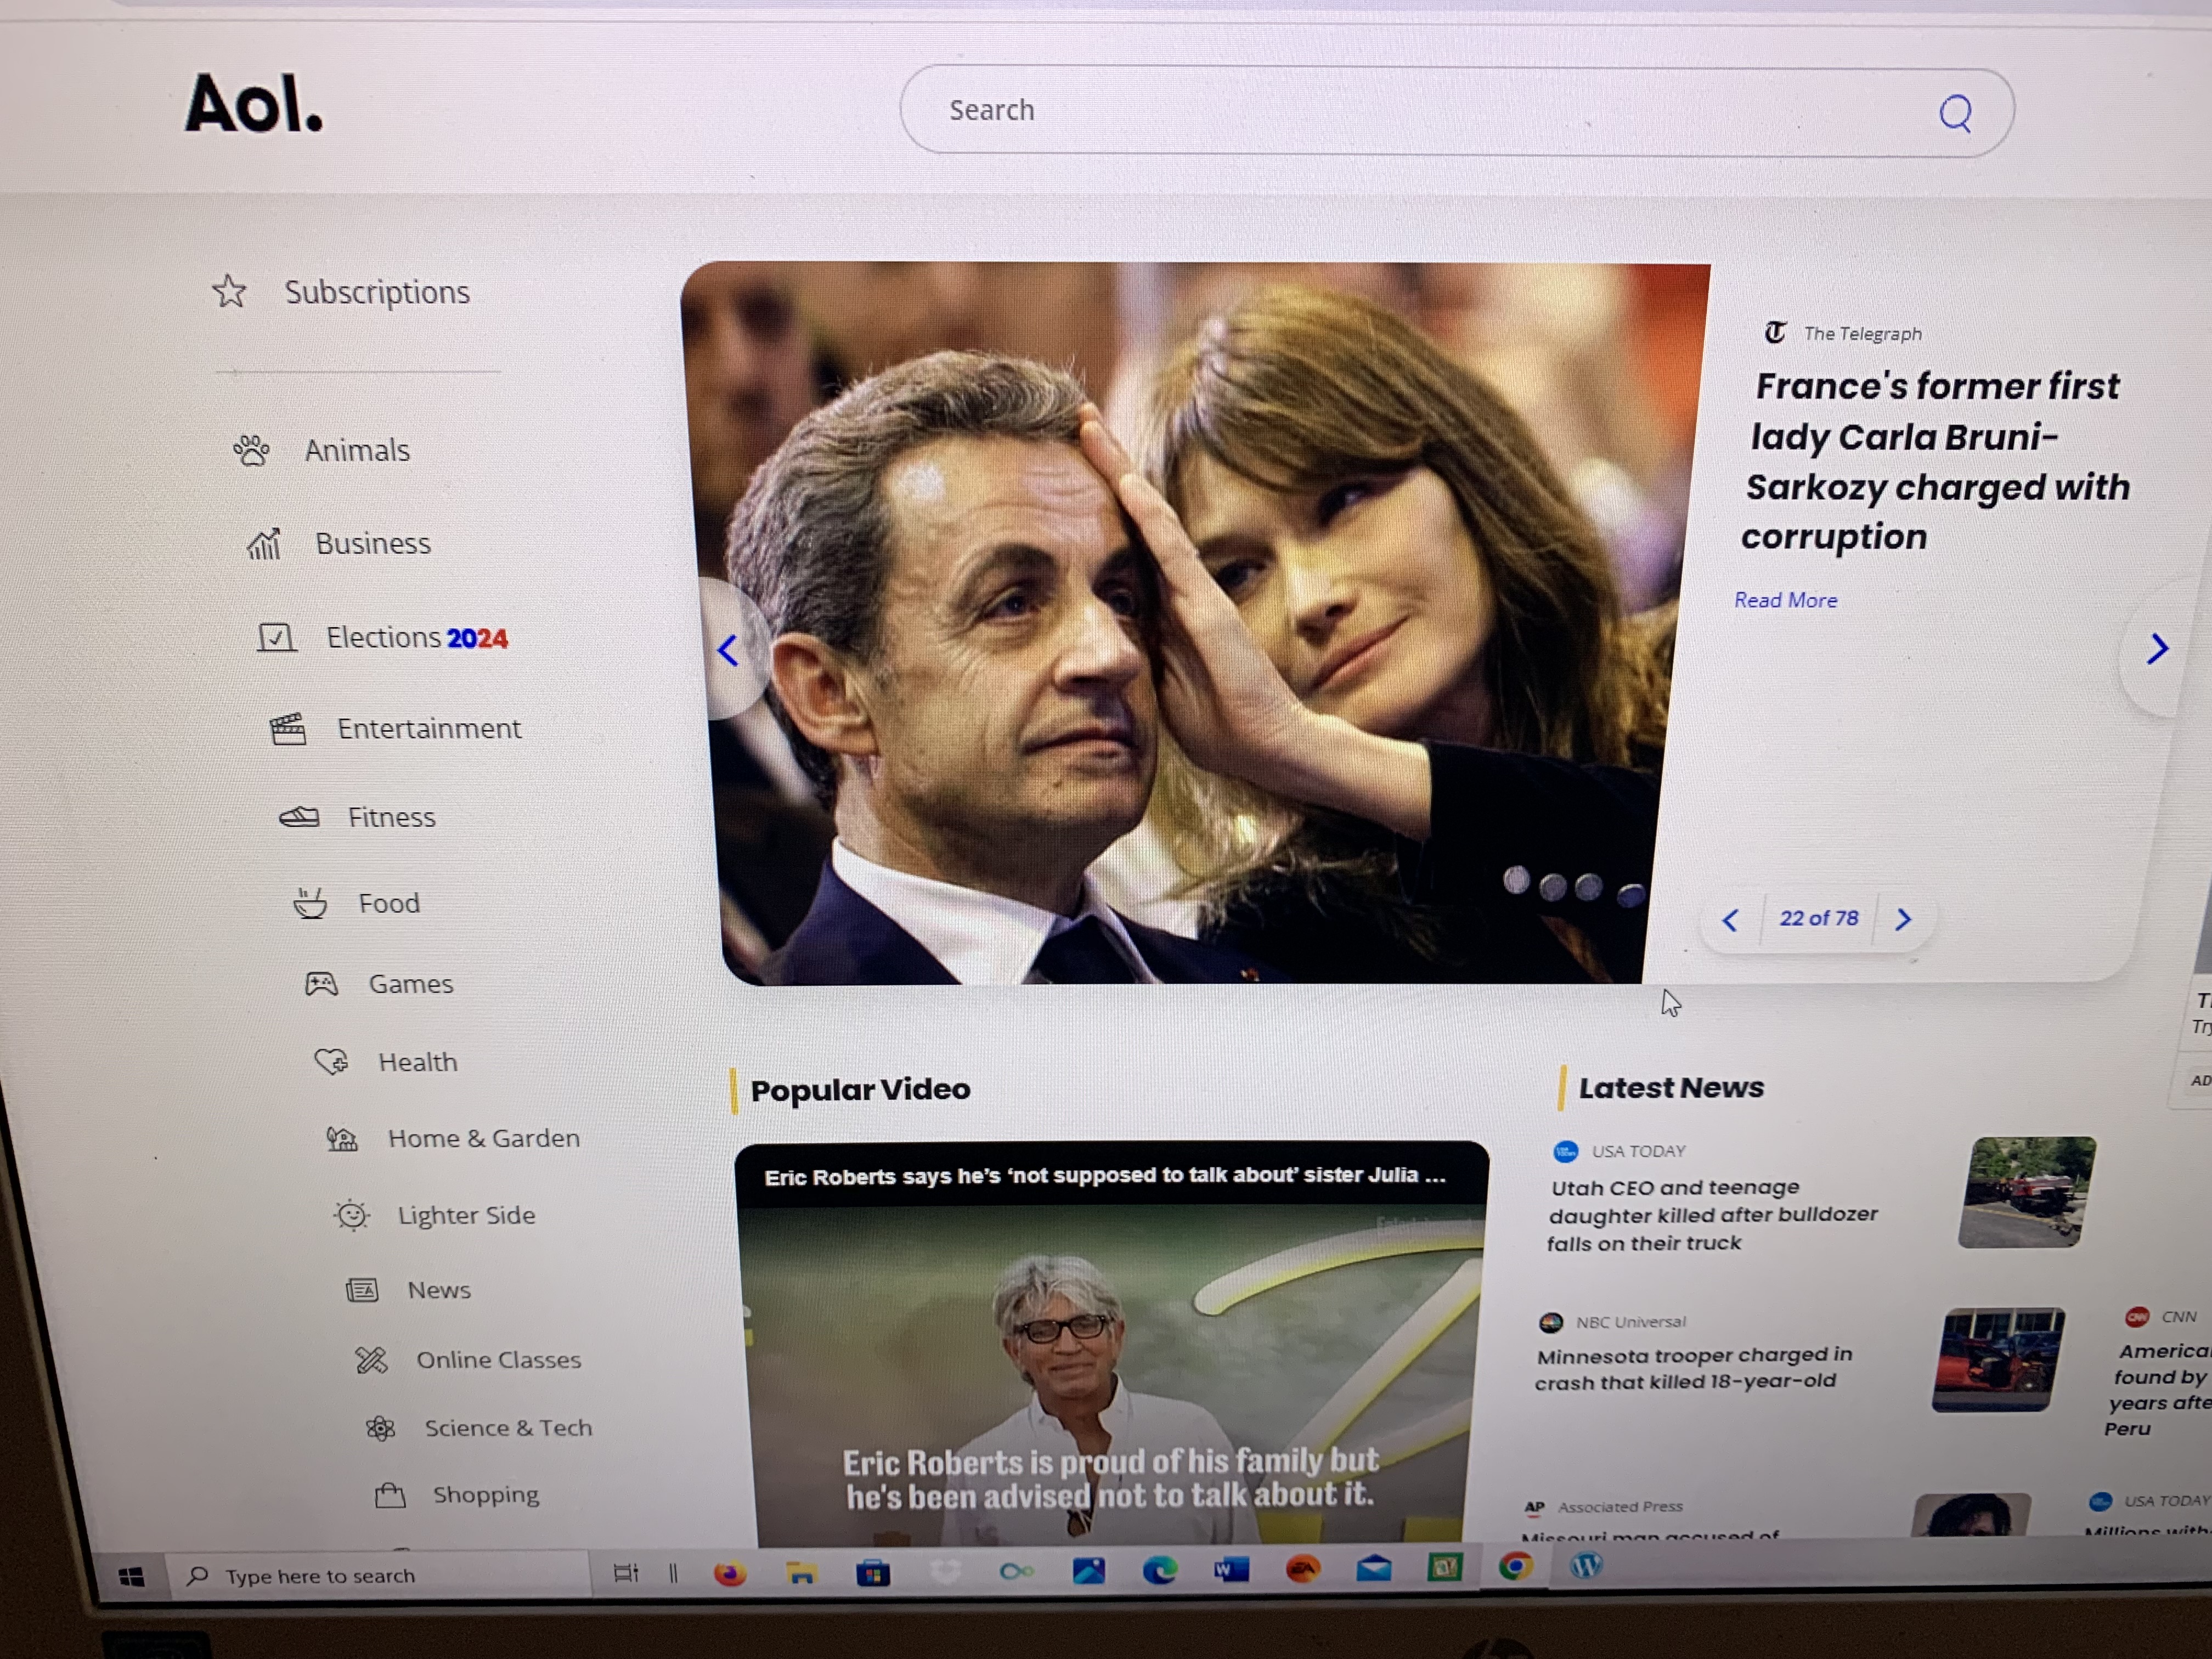This screenshot has width=2212, height=1659.
Task: Launch Firefox from the taskbar
Action: click(730, 1574)
